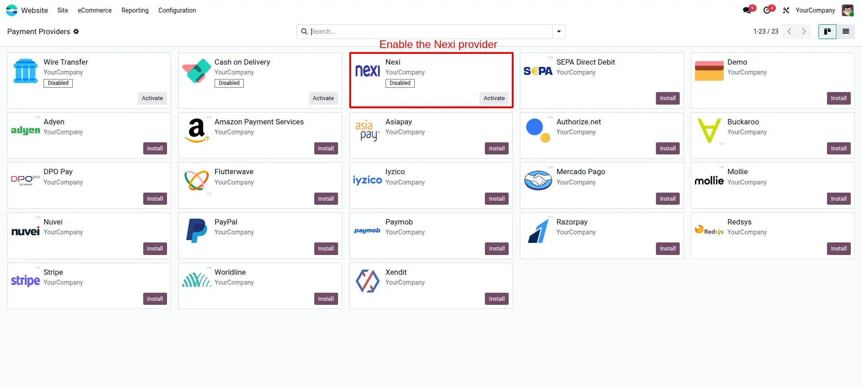Click in the Search input field
This screenshot has width=862, height=387.
[x=430, y=31]
